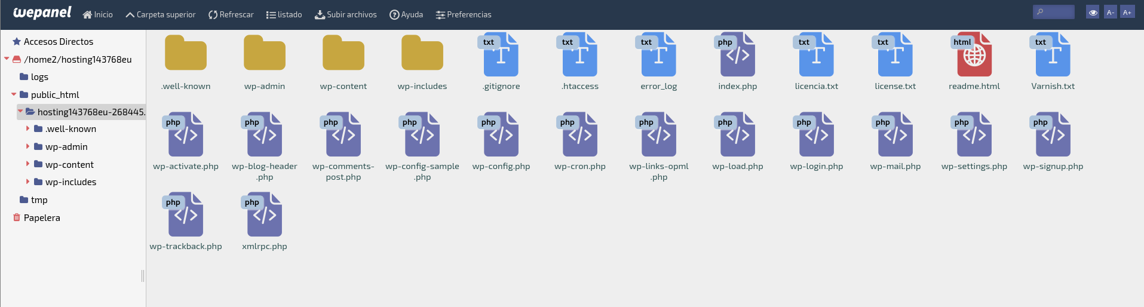Select the wp-activate.php file icon
Viewport: 1144px width, 307px height.
tap(182, 134)
